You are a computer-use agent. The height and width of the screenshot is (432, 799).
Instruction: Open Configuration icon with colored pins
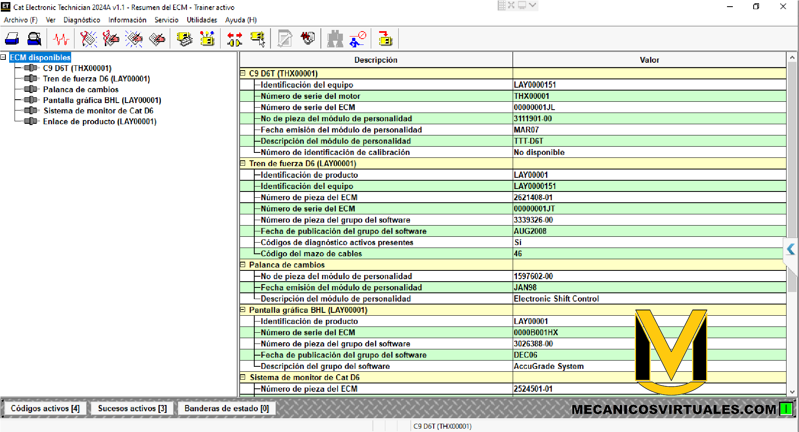coord(207,39)
